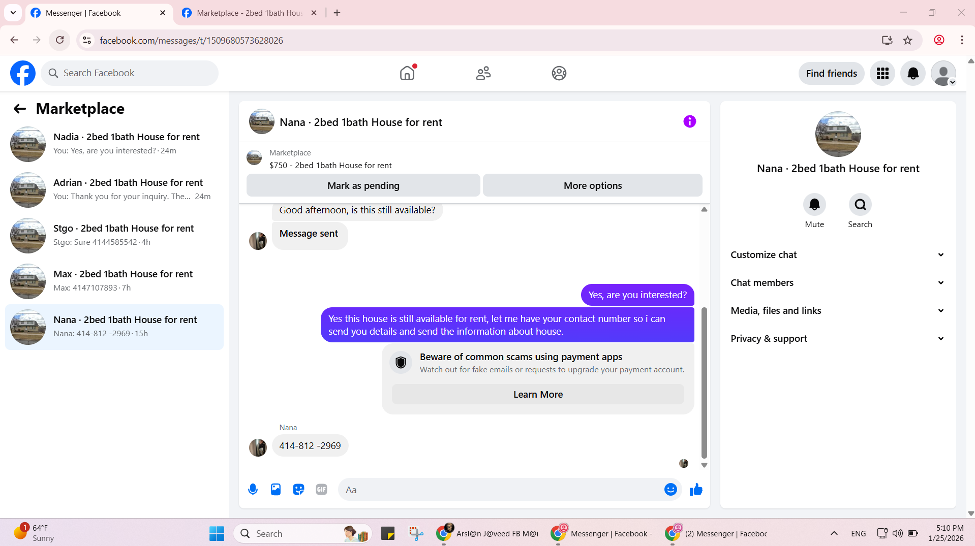Choose a GIF to send
The image size is (975, 546).
coord(321,490)
